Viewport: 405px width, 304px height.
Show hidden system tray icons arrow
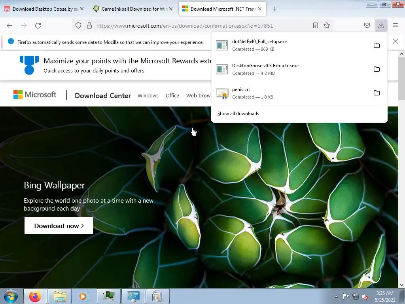[336, 296]
